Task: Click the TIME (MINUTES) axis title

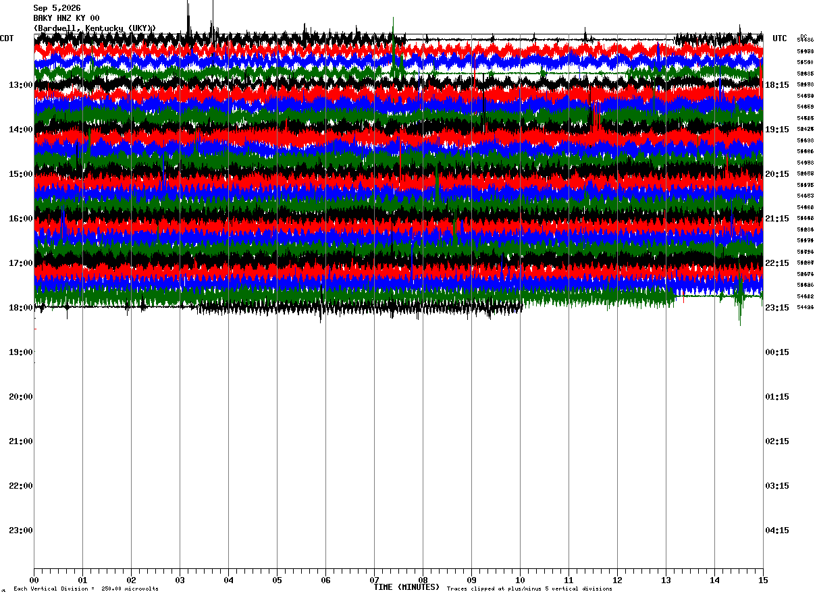Action: (x=406, y=587)
